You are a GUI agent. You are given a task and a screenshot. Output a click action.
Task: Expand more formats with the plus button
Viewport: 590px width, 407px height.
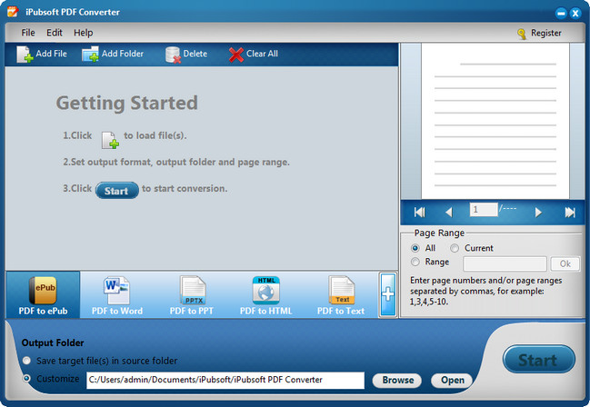click(387, 295)
